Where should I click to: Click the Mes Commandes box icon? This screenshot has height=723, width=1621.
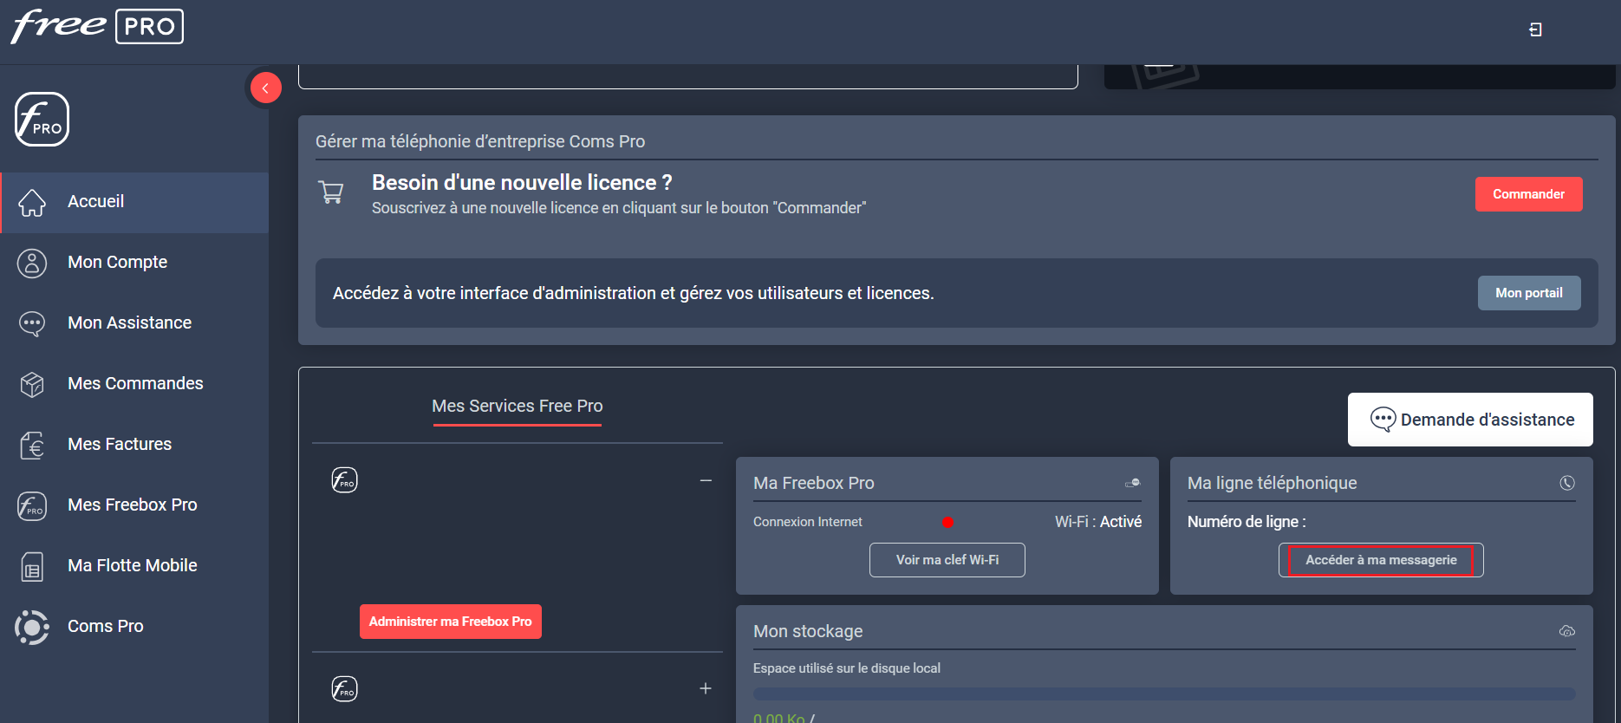coord(32,384)
